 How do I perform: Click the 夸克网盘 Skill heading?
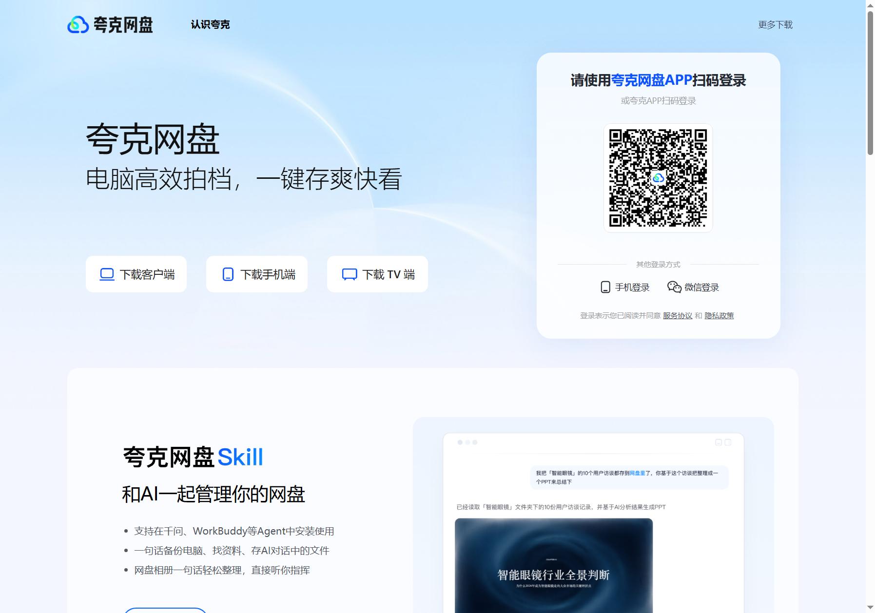[x=193, y=457]
